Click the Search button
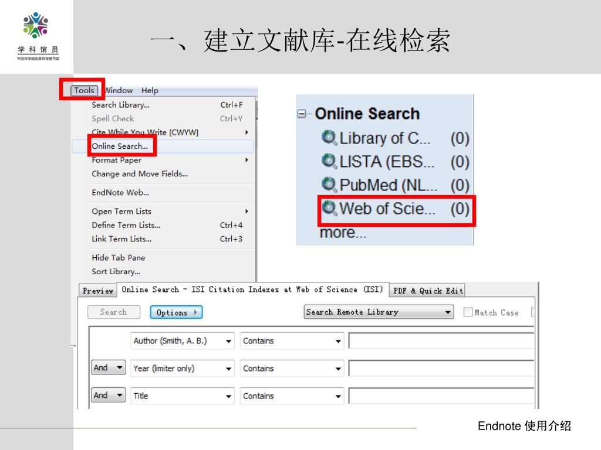 point(113,312)
